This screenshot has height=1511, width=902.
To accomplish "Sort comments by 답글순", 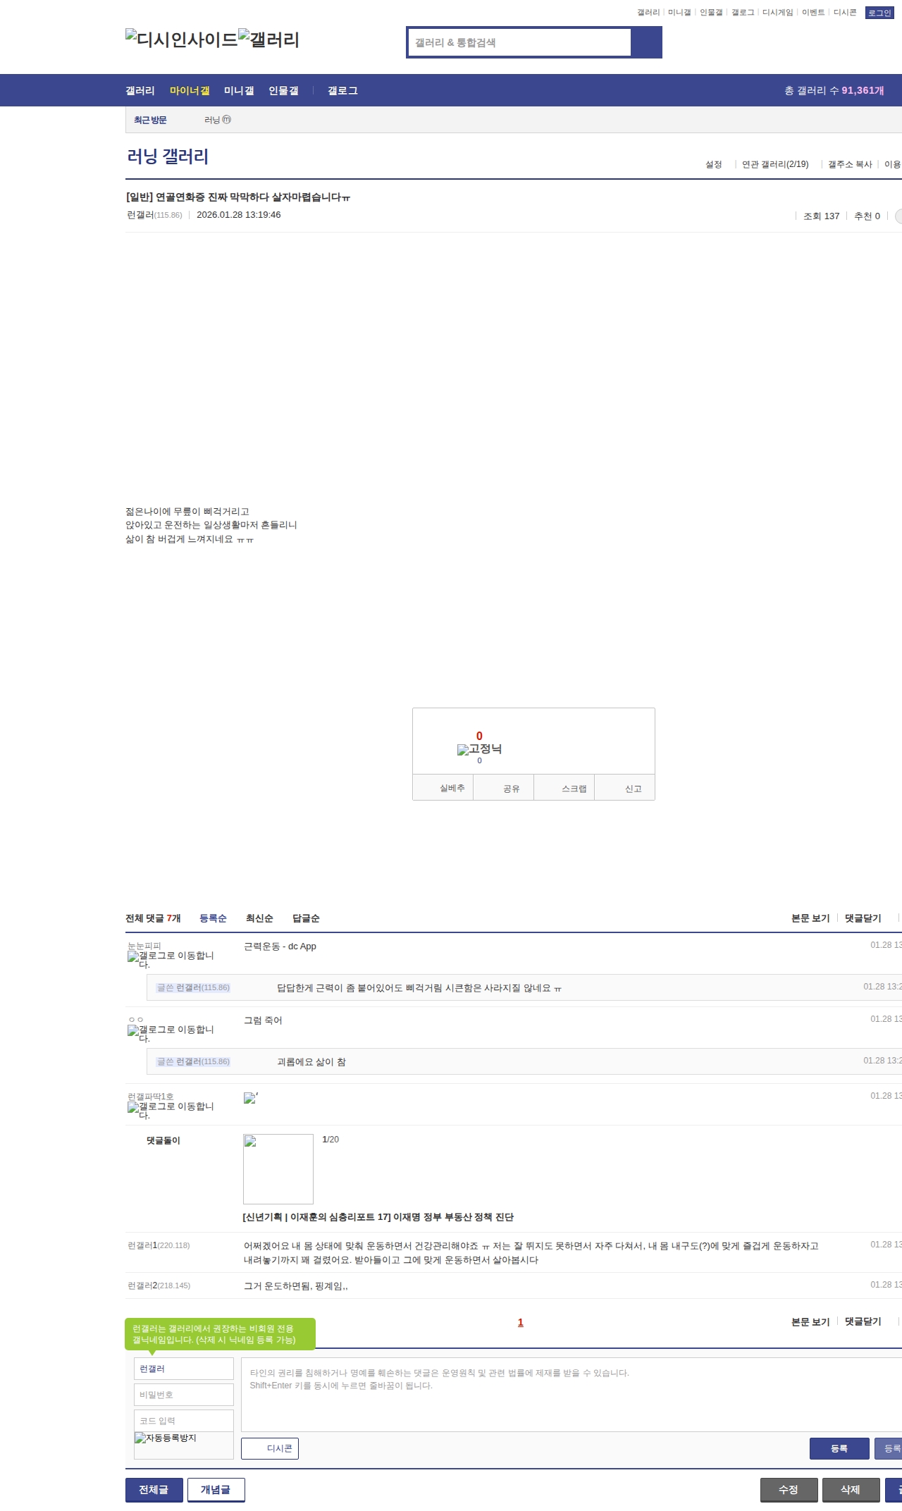I will tap(306, 918).
